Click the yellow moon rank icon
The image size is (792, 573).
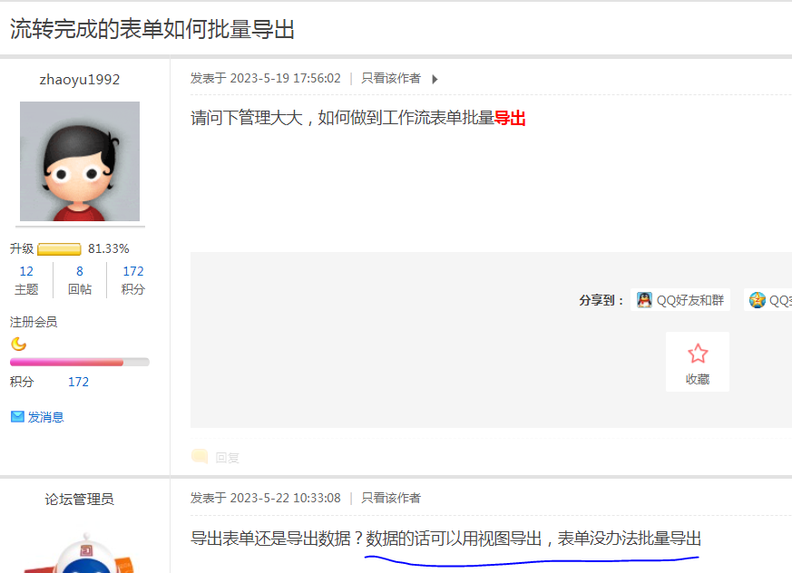coord(19,344)
